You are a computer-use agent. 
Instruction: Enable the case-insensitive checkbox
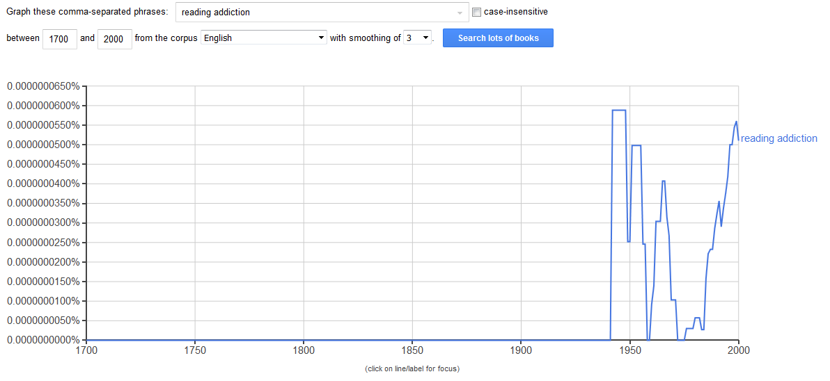pos(476,12)
